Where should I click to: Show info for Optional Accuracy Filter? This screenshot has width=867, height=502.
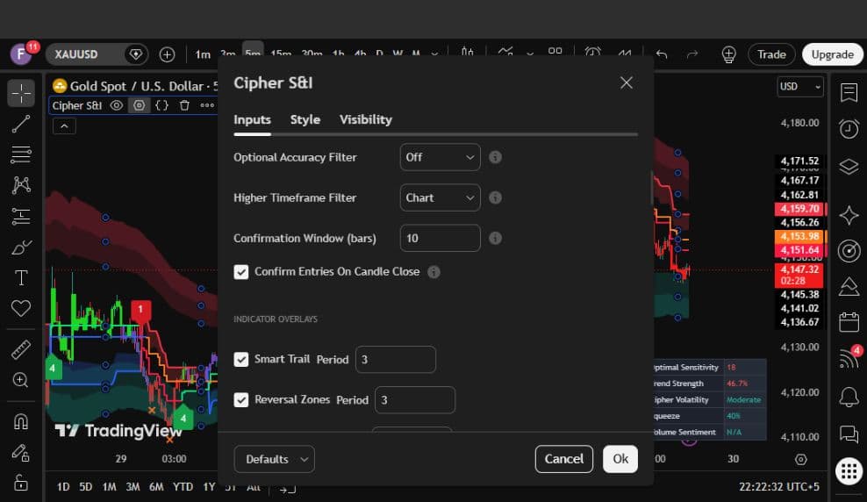[496, 157]
